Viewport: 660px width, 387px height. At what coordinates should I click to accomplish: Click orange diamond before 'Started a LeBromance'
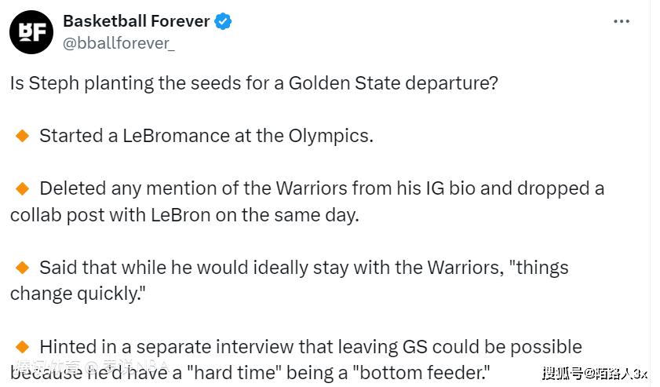[x=22, y=136]
